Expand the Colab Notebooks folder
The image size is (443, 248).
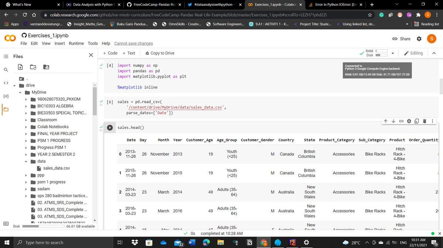click(27, 127)
